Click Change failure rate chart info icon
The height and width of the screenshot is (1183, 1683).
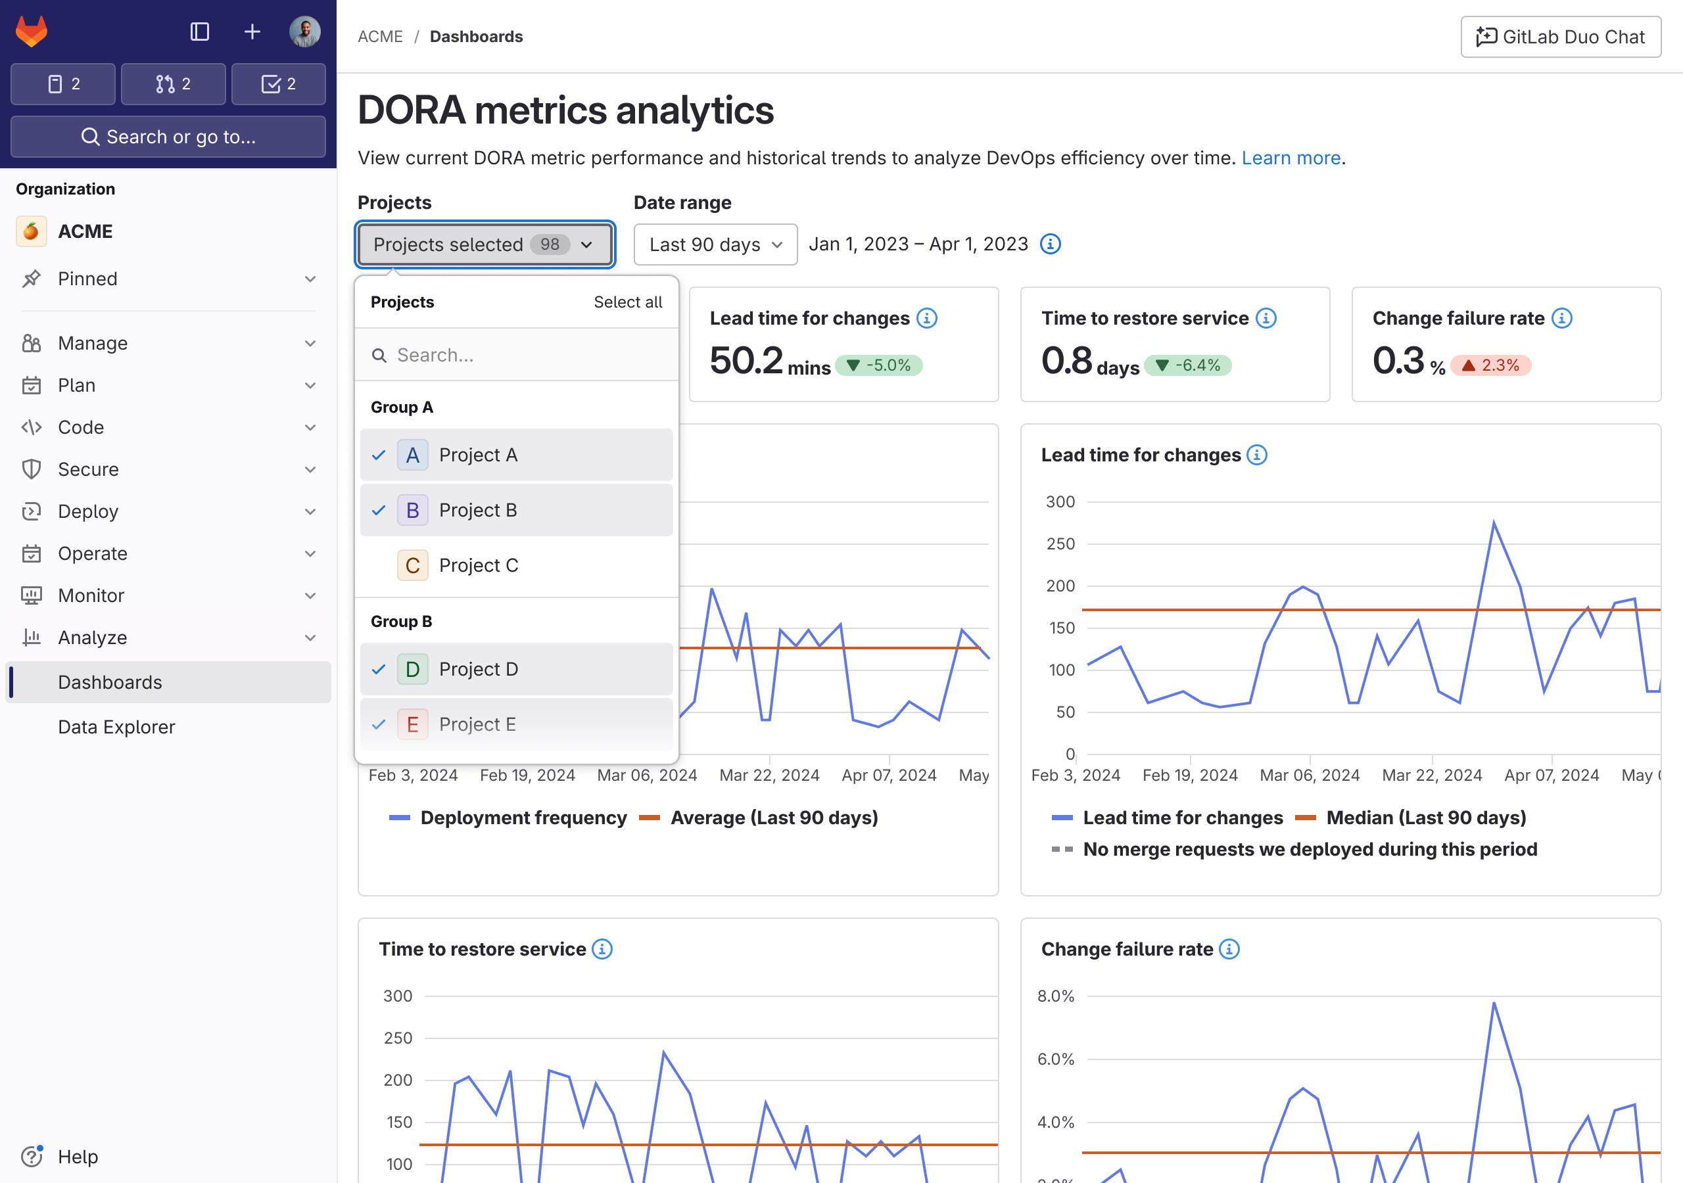[x=1229, y=949]
